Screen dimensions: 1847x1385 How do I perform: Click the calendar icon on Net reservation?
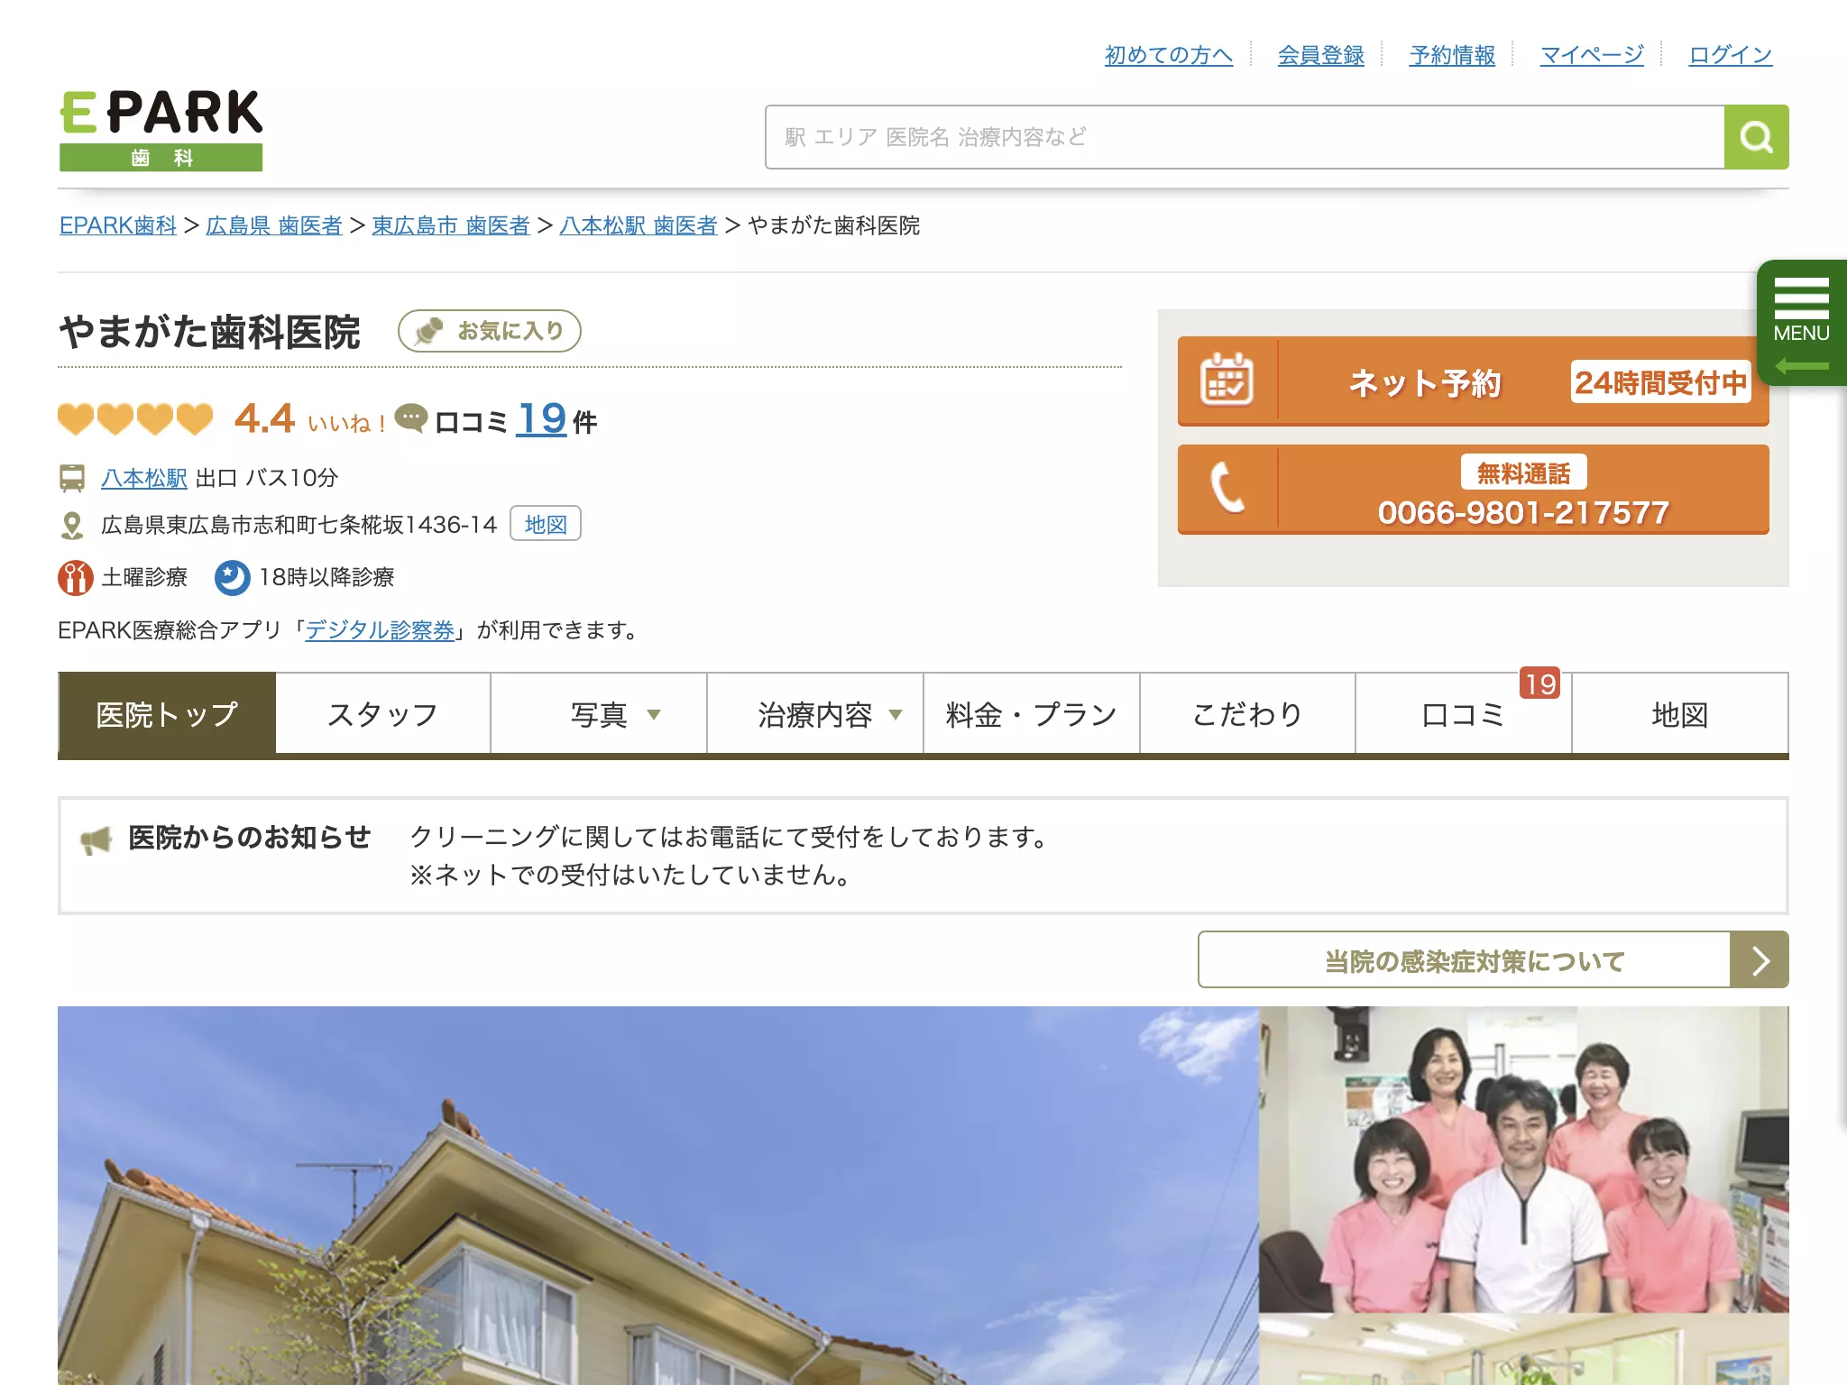1227,380
